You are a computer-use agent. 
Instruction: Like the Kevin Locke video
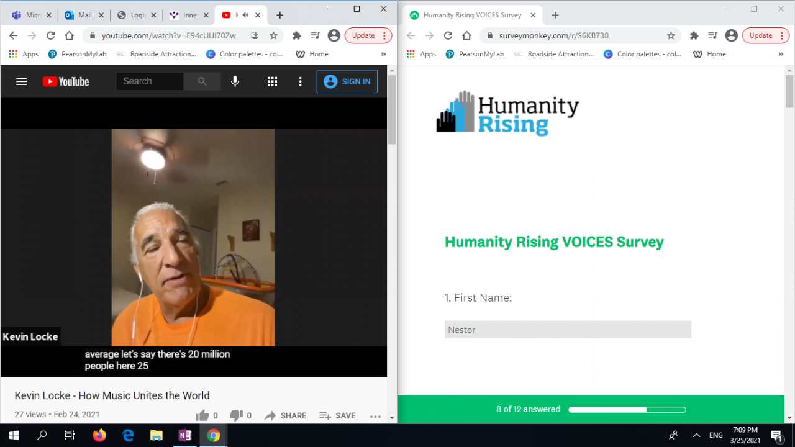pyautogui.click(x=202, y=415)
